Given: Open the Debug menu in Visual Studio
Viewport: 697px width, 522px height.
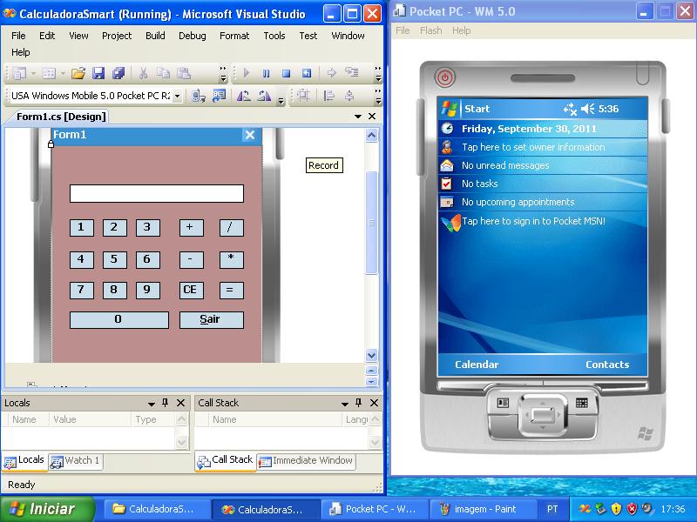Looking at the screenshot, I should [x=192, y=36].
